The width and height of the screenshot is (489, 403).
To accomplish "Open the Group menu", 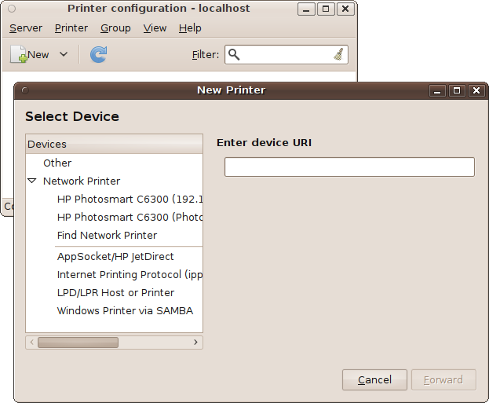I will coord(115,28).
